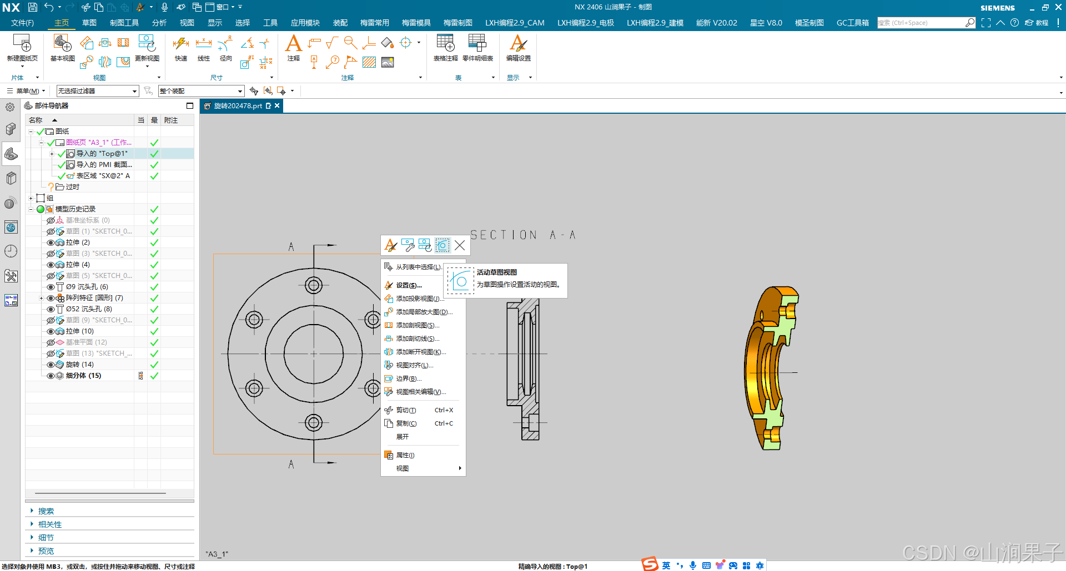Click the Save icon in title bar
The height and width of the screenshot is (571, 1066).
33,7
